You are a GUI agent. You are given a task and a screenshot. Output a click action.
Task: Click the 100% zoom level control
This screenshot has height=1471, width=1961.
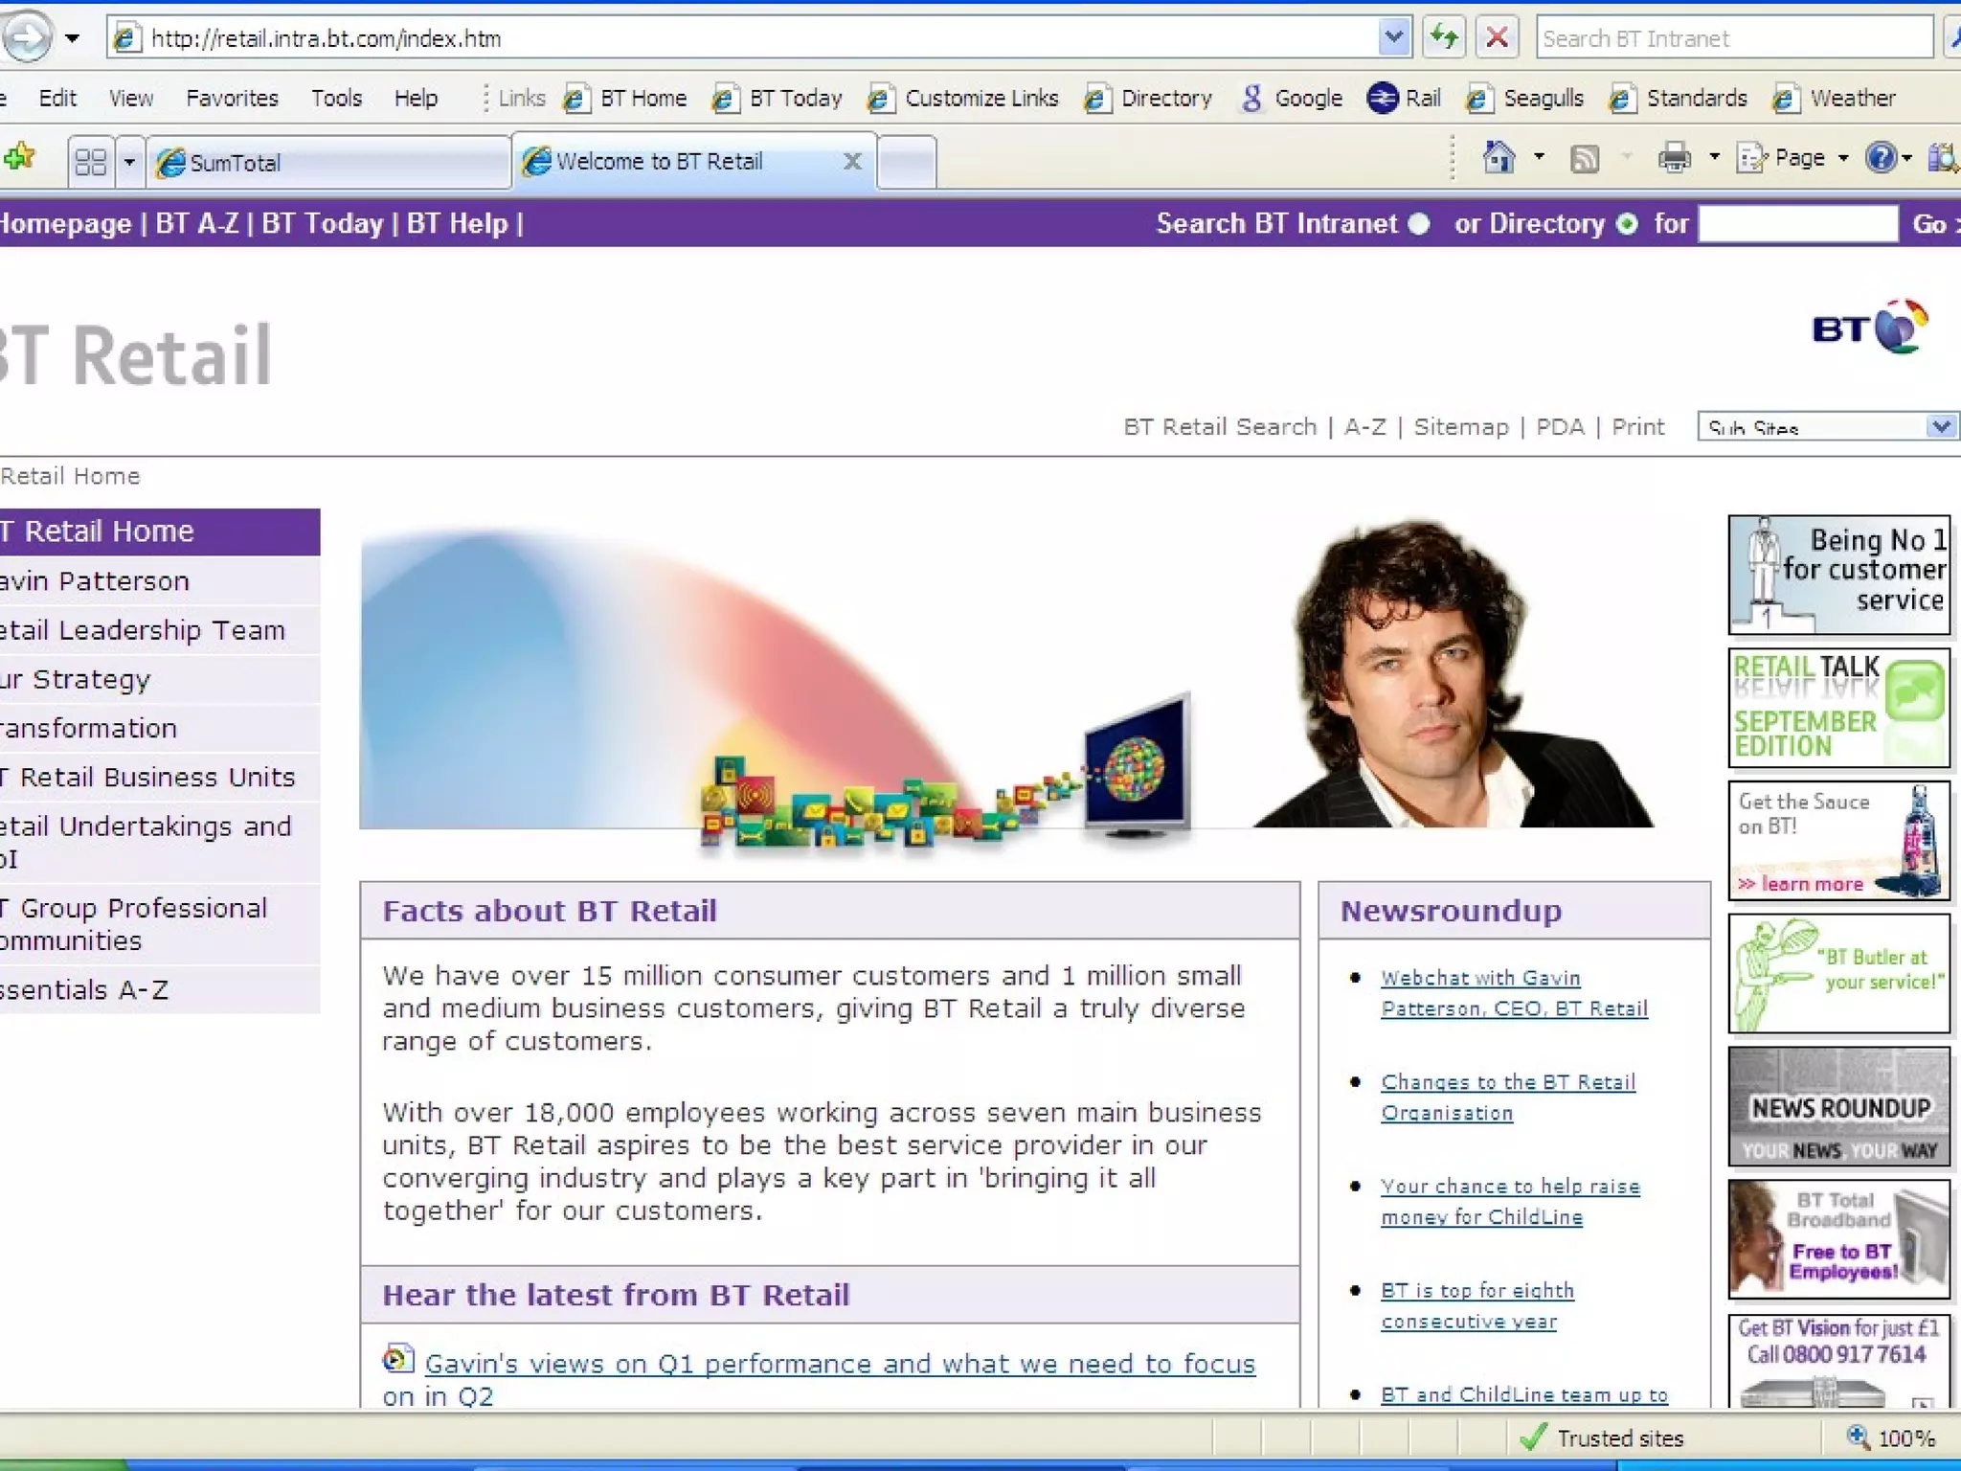tap(1896, 1437)
